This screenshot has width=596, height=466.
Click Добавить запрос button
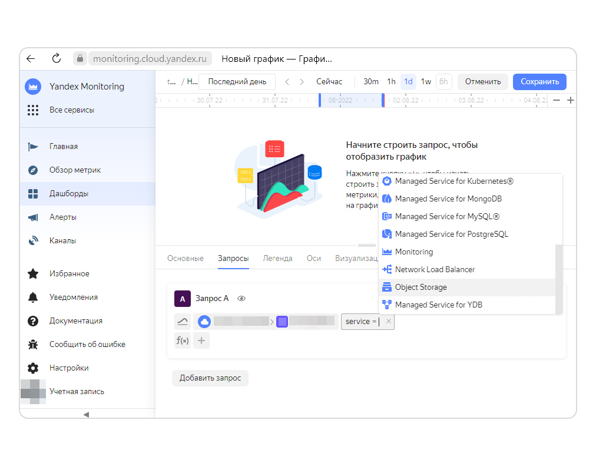click(x=210, y=378)
